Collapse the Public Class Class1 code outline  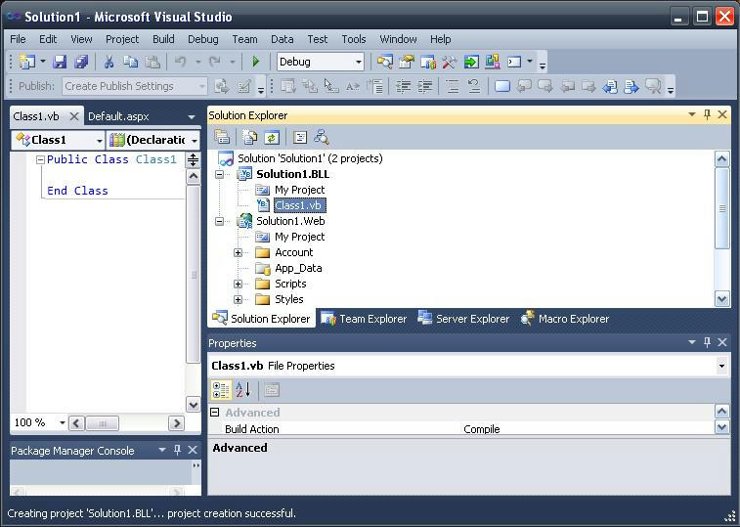pyautogui.click(x=40, y=159)
